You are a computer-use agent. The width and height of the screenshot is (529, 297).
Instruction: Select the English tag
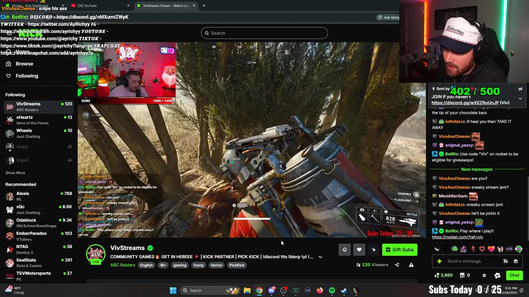pyautogui.click(x=146, y=265)
